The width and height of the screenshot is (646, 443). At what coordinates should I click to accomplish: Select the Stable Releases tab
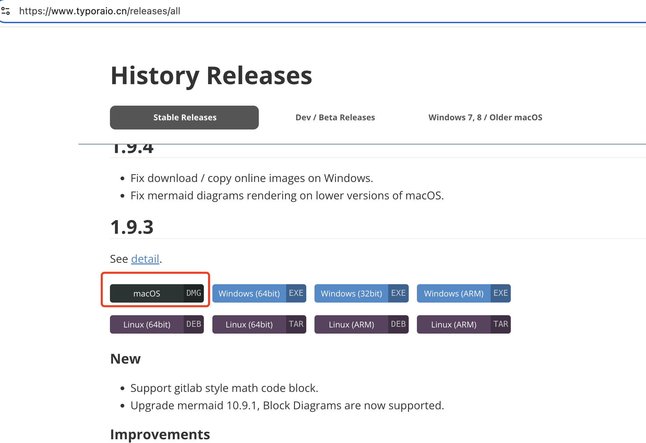click(184, 118)
